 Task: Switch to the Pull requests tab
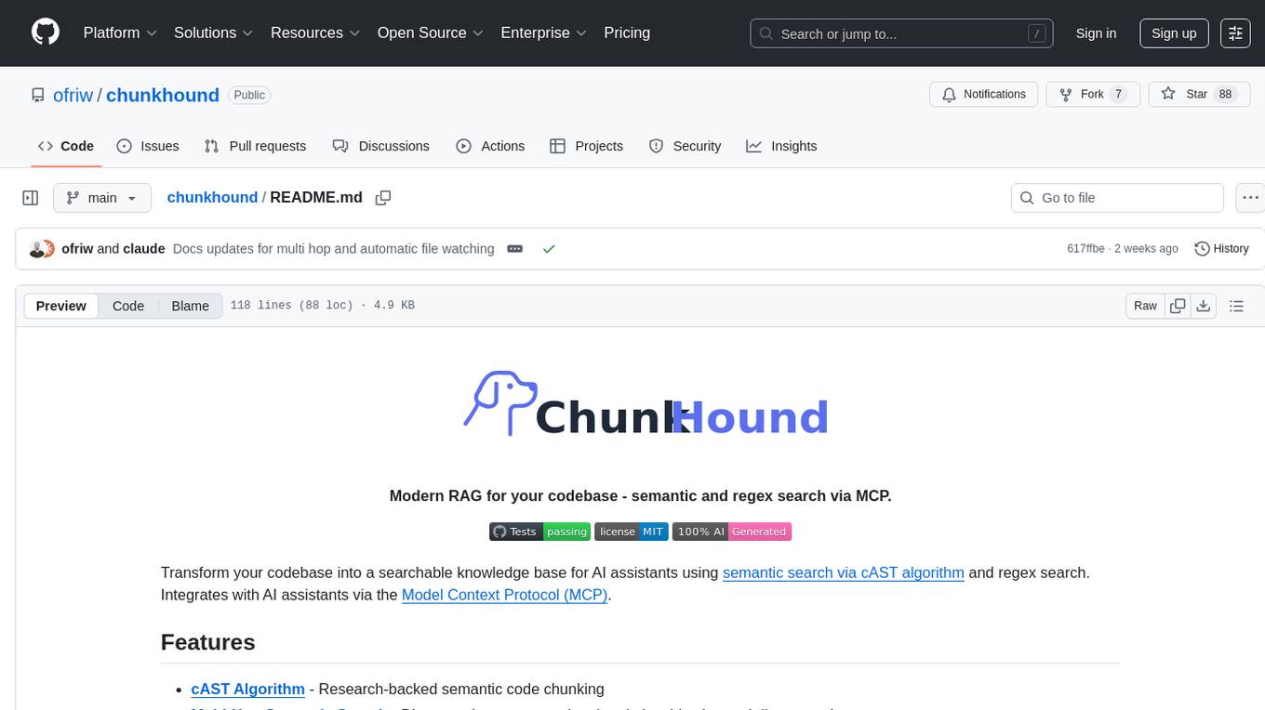pyautogui.click(x=255, y=146)
